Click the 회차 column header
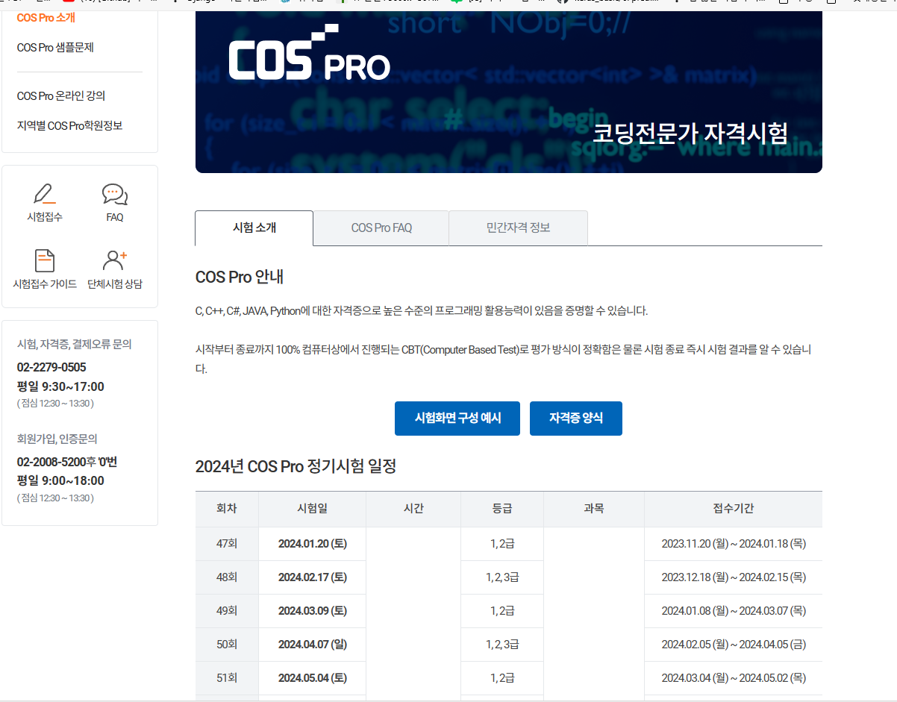Screen dimensions: 897x702 click(227, 509)
